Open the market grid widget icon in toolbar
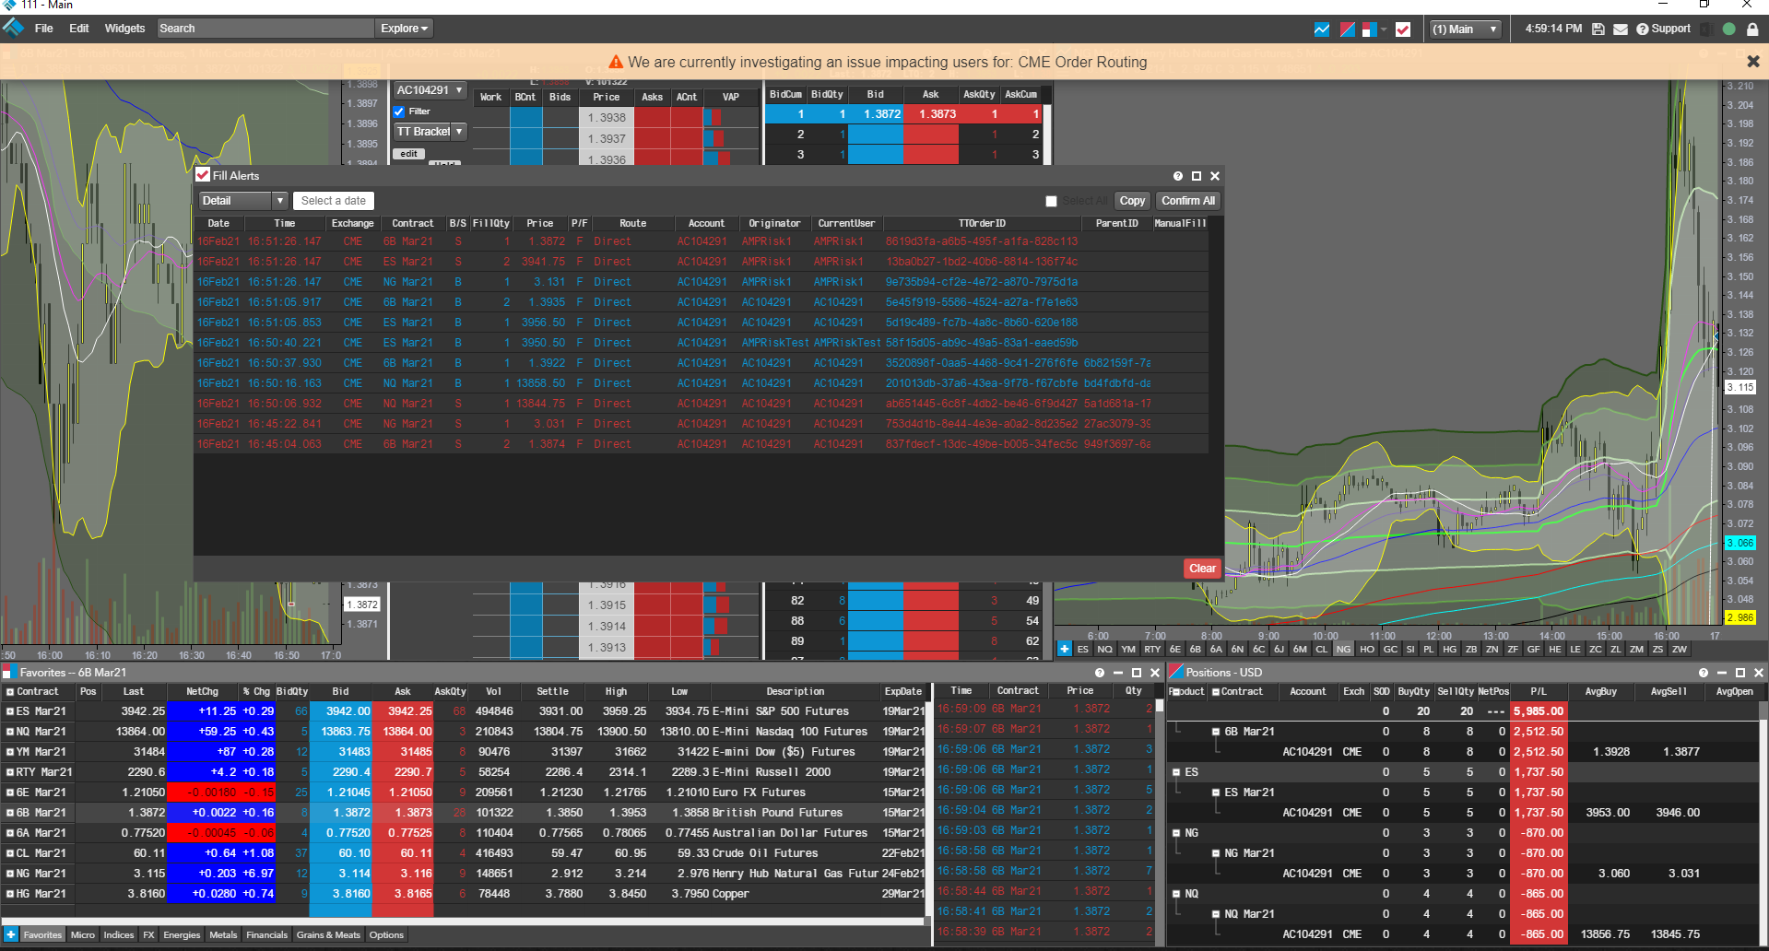This screenshot has width=1769, height=951. click(1369, 29)
